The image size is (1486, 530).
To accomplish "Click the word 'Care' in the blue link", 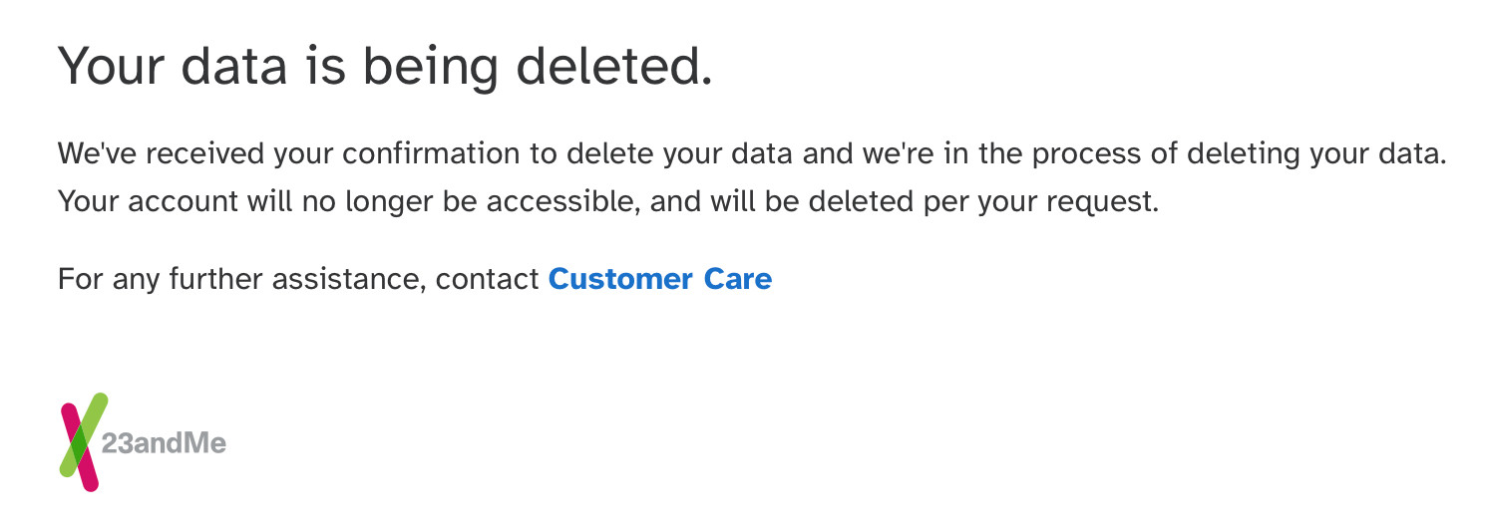I will [738, 279].
